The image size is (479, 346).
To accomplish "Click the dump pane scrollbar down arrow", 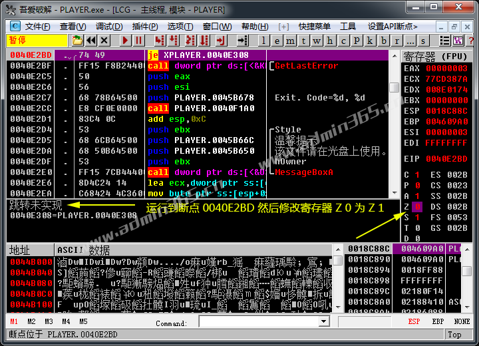I will (x=337, y=307).
